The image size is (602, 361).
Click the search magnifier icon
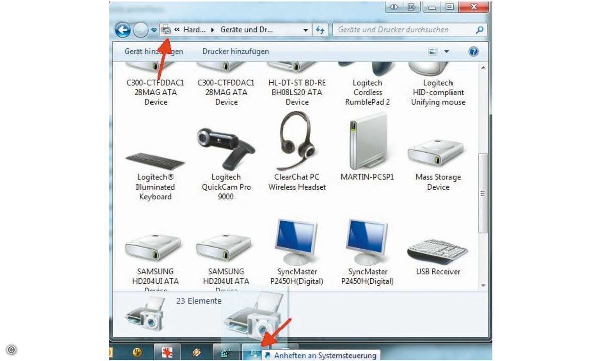point(480,30)
